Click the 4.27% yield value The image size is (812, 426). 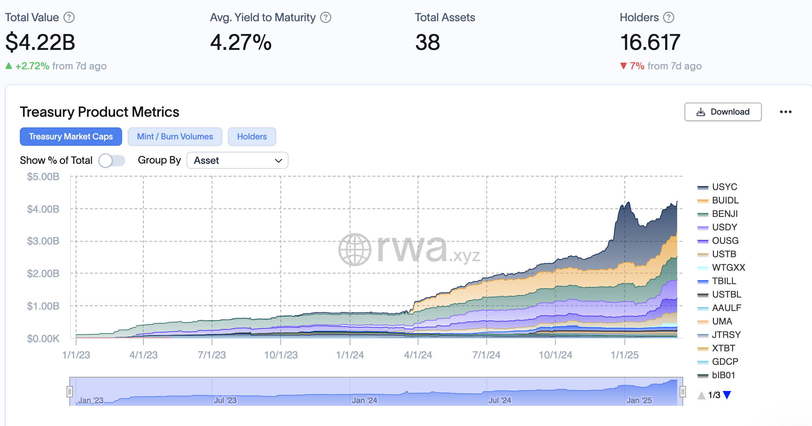(241, 42)
